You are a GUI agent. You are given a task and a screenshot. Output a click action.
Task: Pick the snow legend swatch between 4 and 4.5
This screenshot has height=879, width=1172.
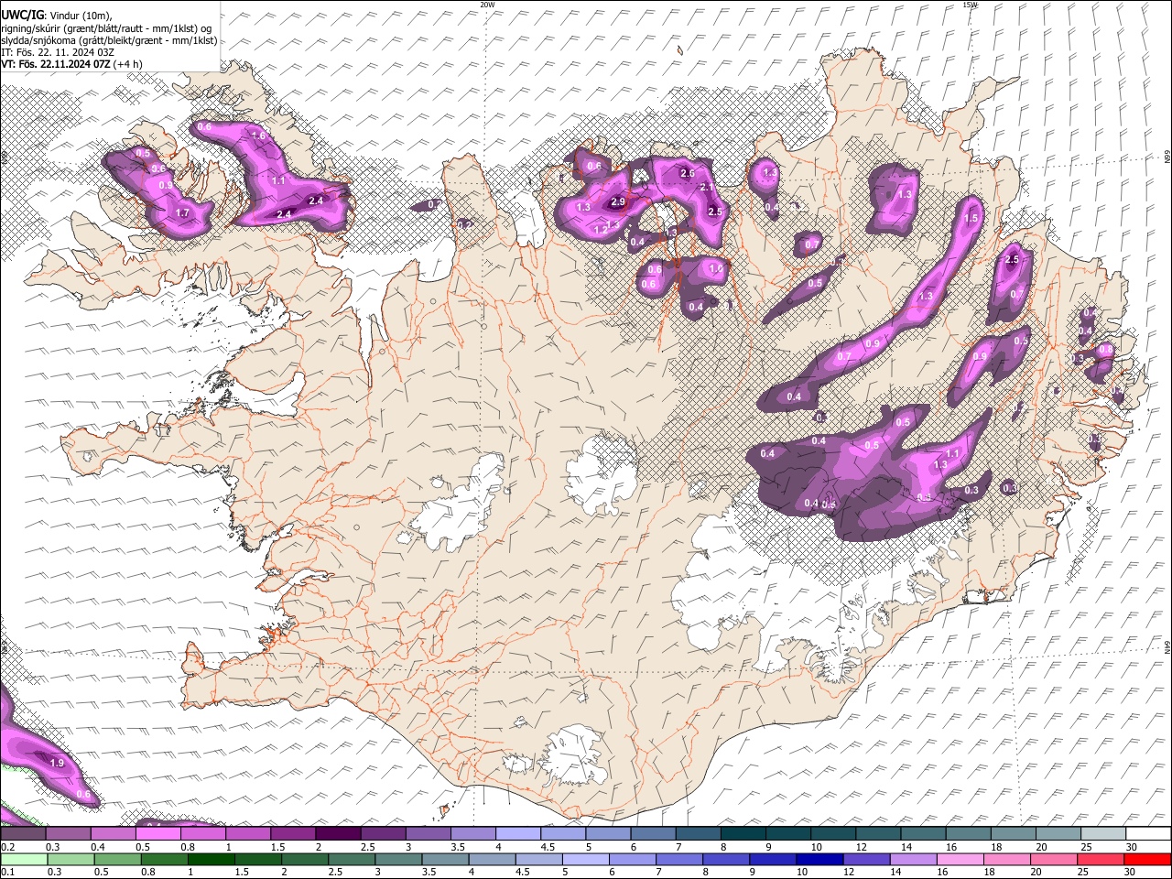tap(518, 834)
